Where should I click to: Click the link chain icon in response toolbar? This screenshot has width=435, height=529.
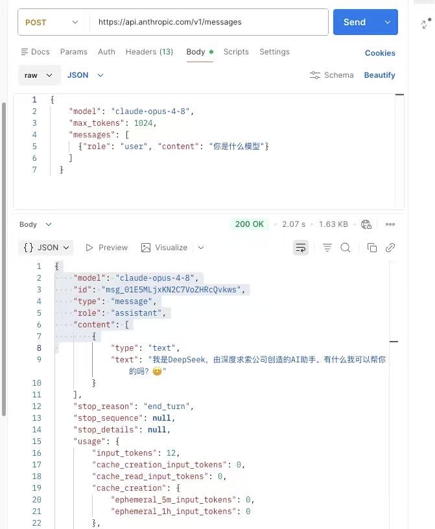coord(390,248)
